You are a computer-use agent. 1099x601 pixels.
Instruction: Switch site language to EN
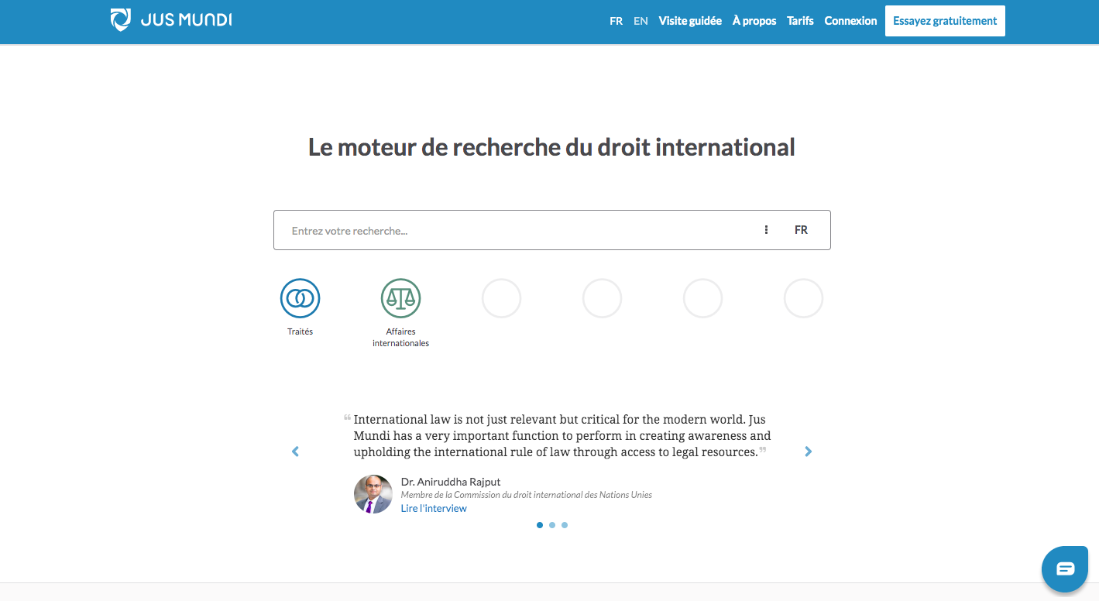click(641, 21)
